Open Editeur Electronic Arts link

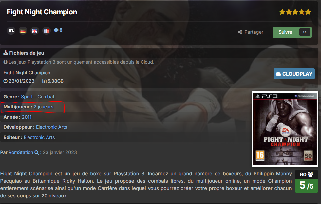pyautogui.click(x=39, y=137)
